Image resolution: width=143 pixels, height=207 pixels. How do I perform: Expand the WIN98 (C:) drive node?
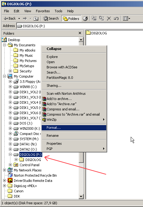click(x=10, y=87)
